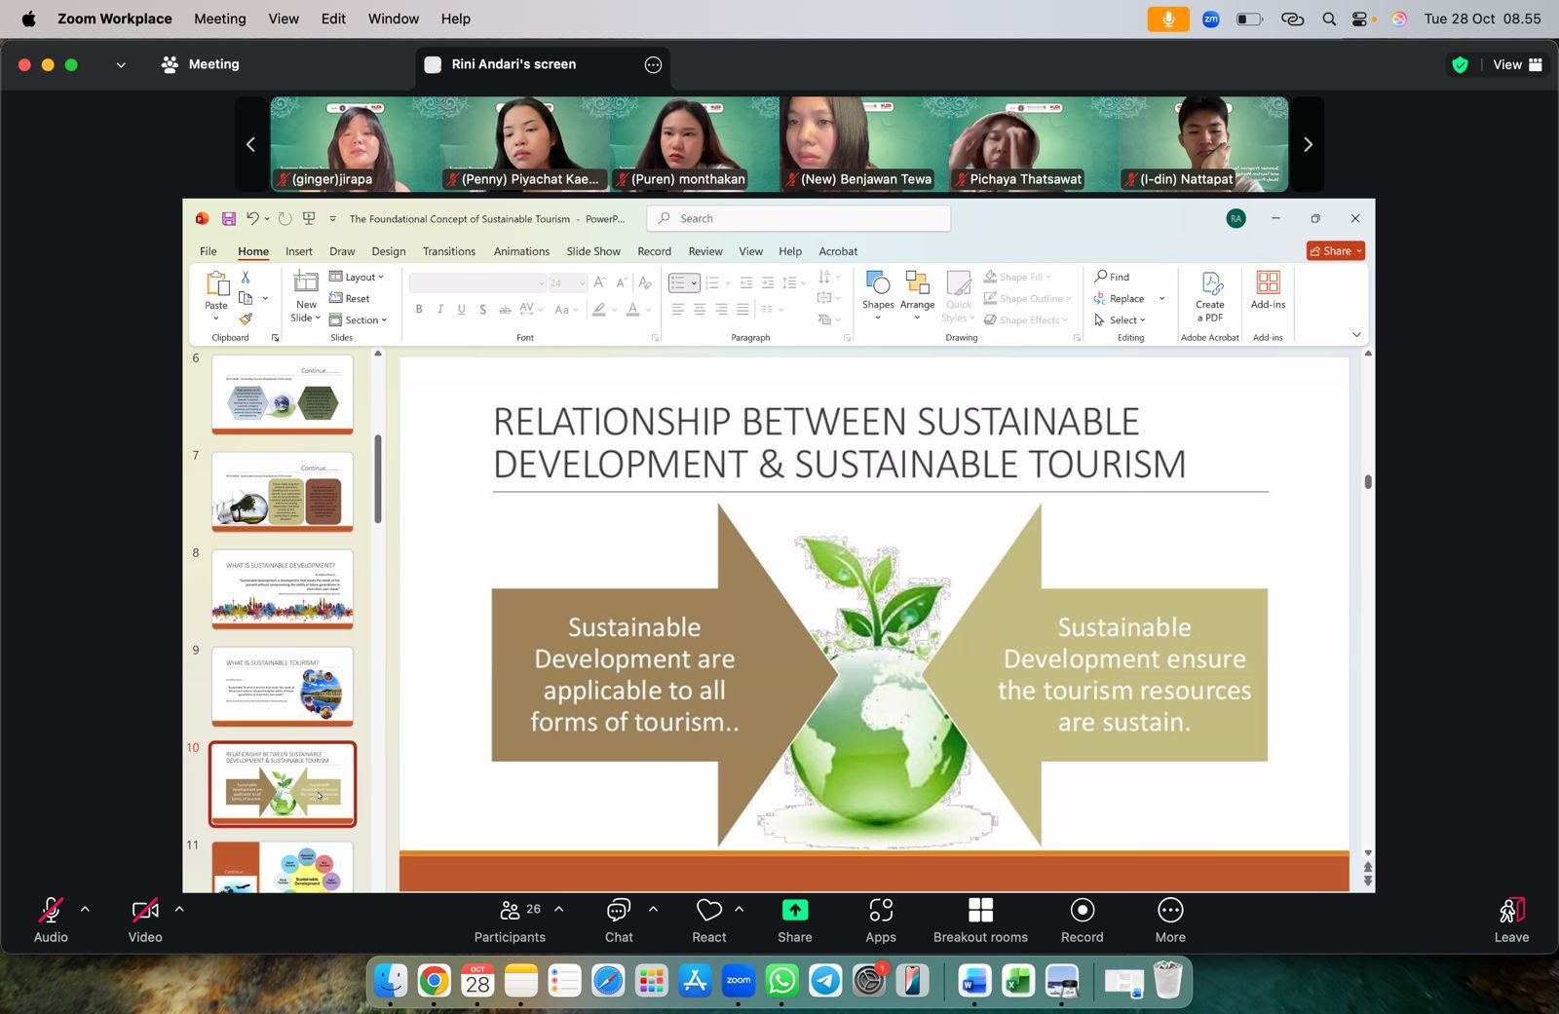Click the Format Painter brush icon
1559x1014 pixels.
[x=246, y=319]
